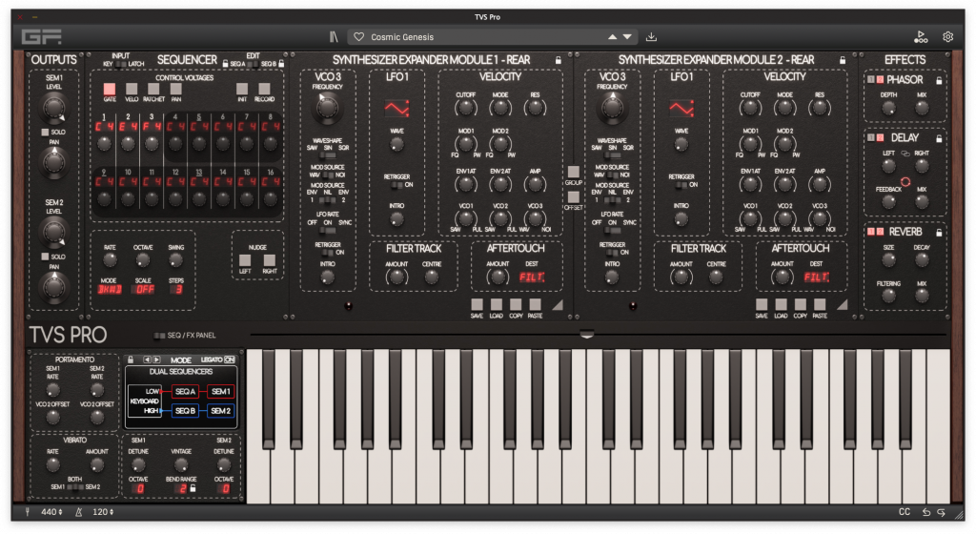Image resolution: width=976 pixels, height=534 pixels.
Task: Click the tuning fork icon in the status bar
Action: coord(28,512)
